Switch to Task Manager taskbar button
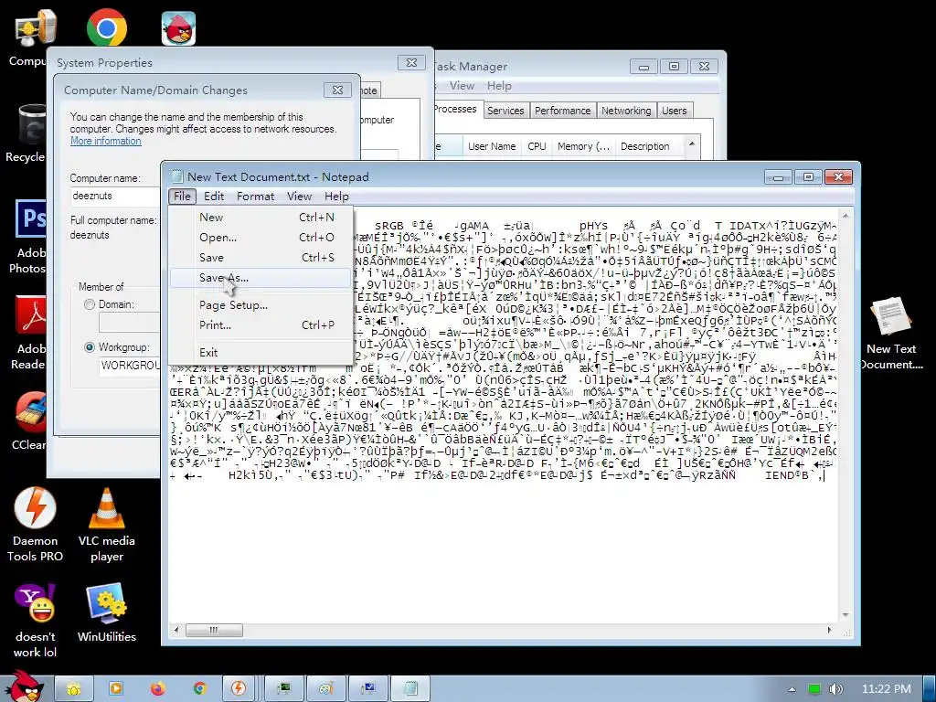Image resolution: width=936 pixels, height=702 pixels. pyautogui.click(x=283, y=689)
